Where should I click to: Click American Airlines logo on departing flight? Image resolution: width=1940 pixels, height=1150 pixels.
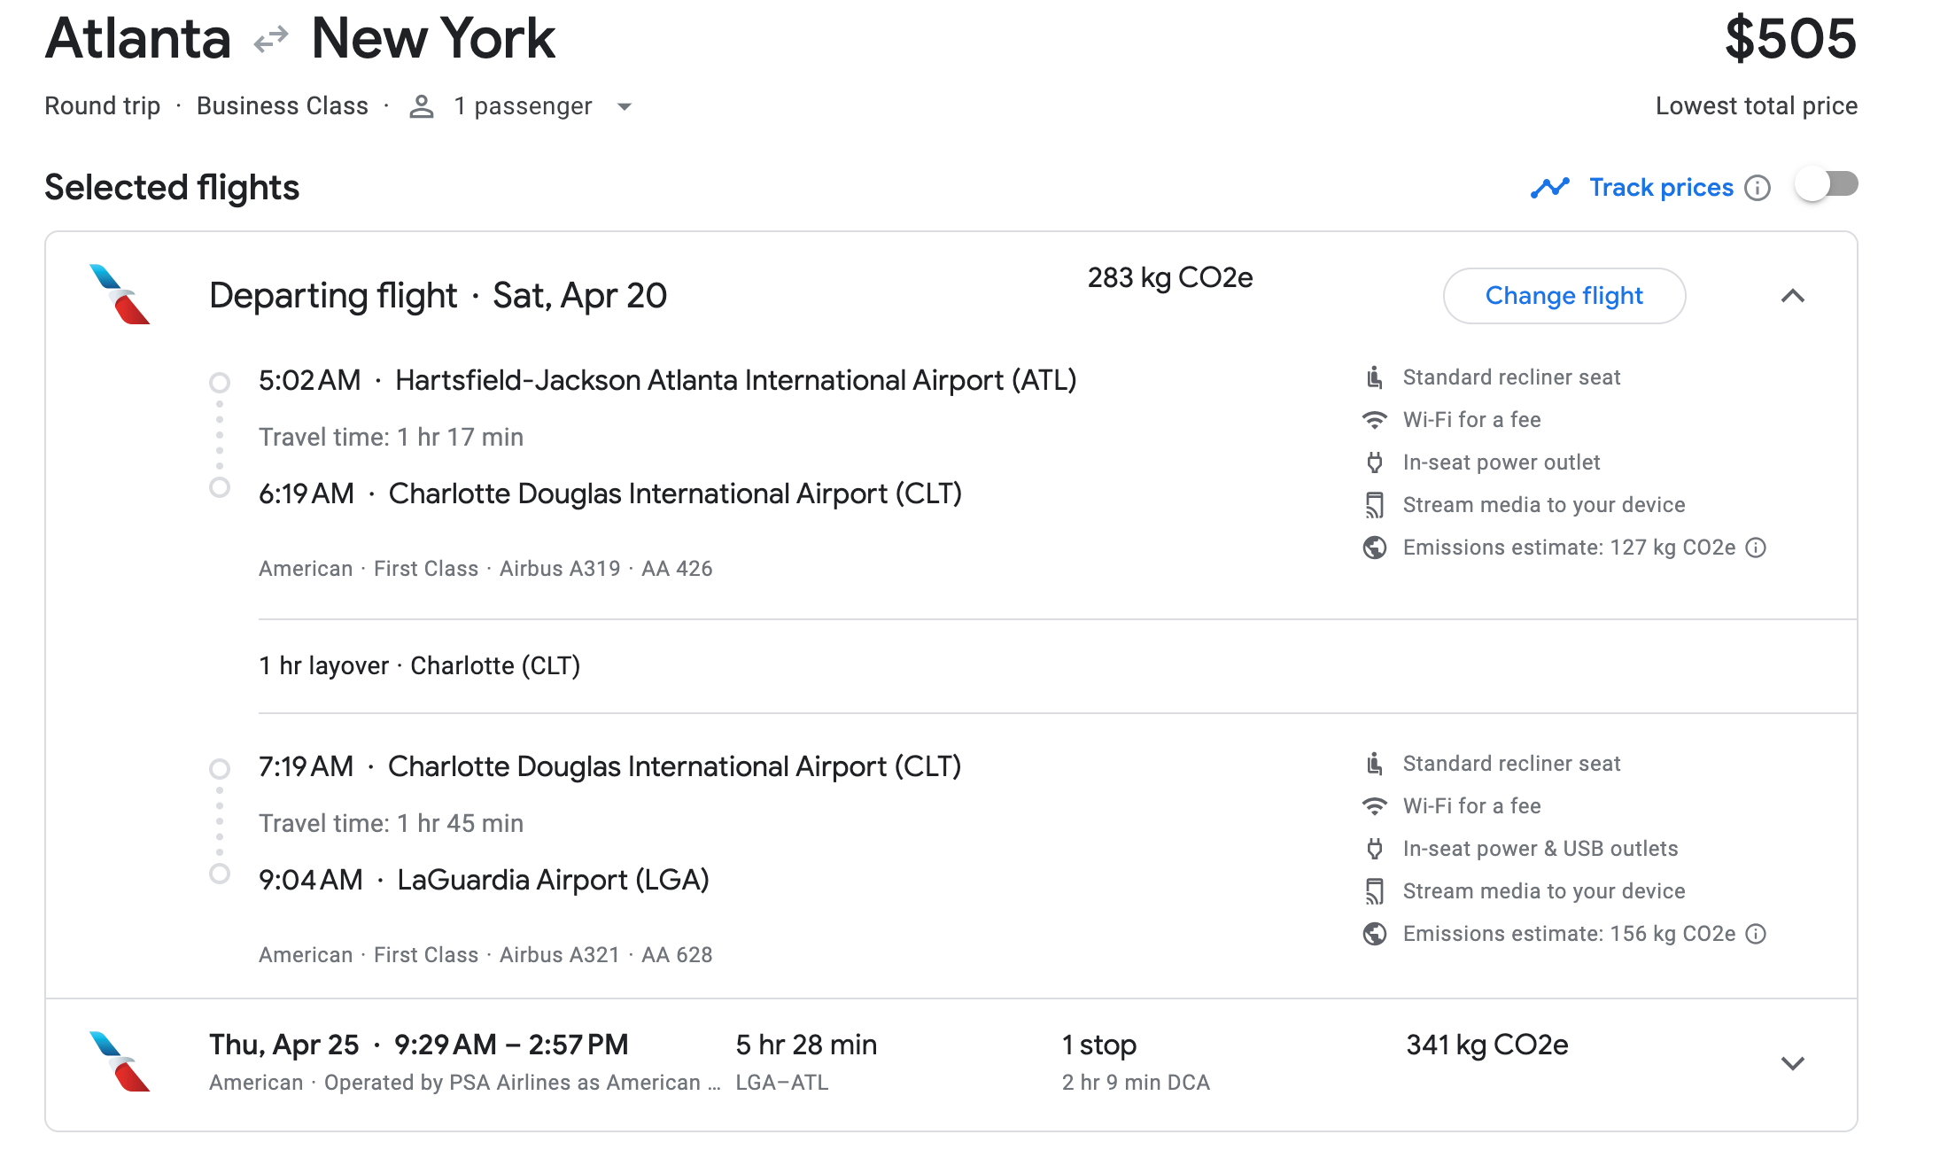[x=120, y=294]
